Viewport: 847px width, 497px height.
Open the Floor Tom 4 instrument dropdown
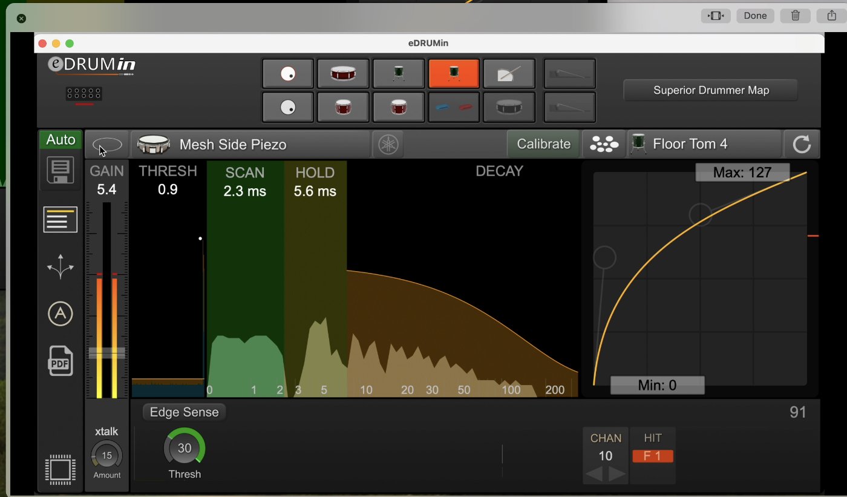click(704, 144)
